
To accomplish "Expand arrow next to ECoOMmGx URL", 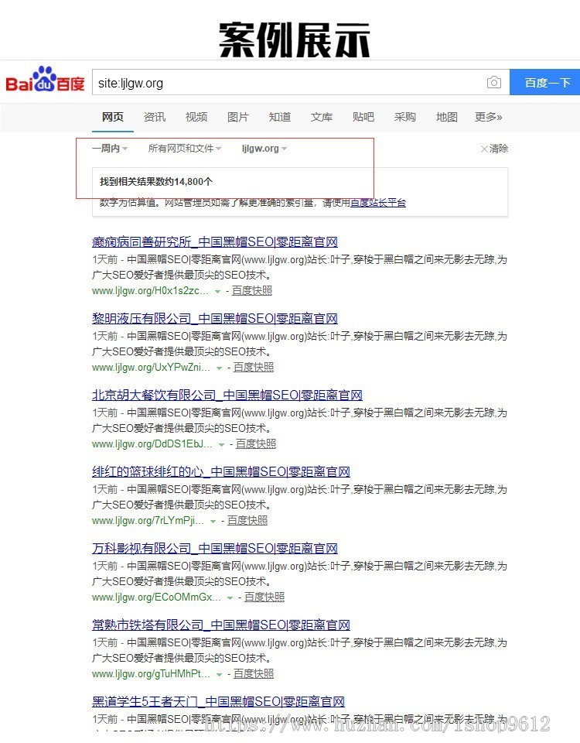I will coord(230,598).
